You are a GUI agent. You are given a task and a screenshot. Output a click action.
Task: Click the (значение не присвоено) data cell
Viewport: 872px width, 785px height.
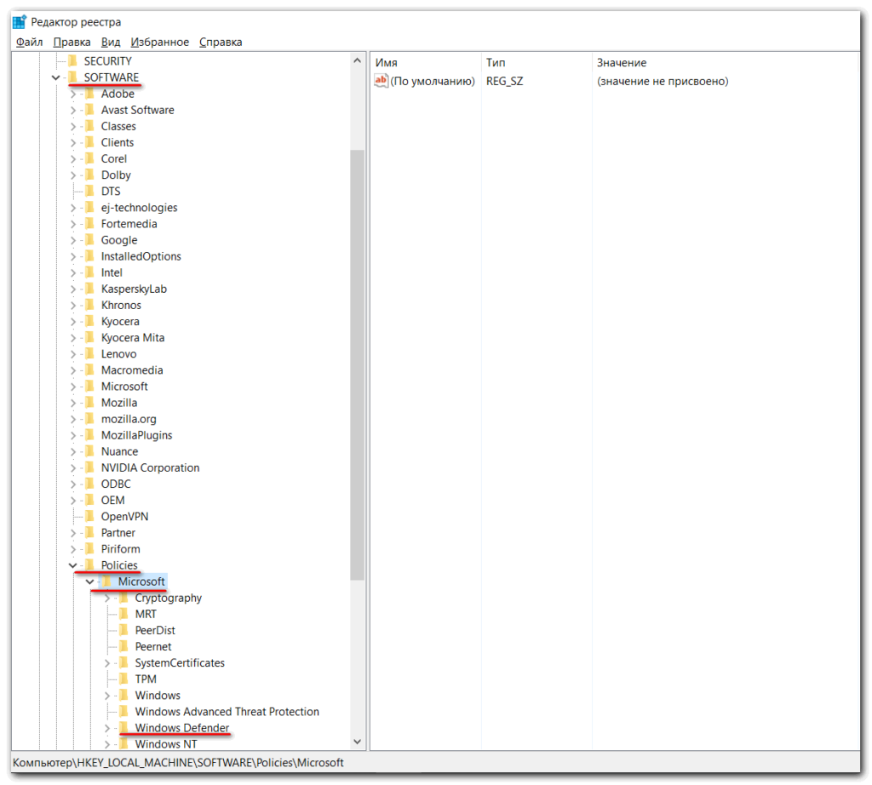pos(663,81)
